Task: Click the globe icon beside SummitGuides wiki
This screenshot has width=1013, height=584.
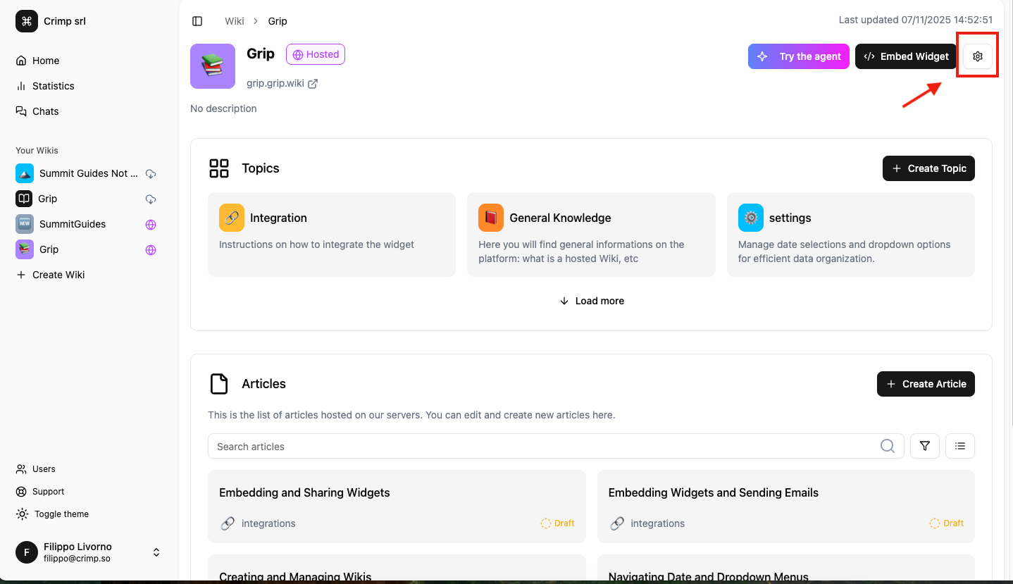Action: (150, 225)
